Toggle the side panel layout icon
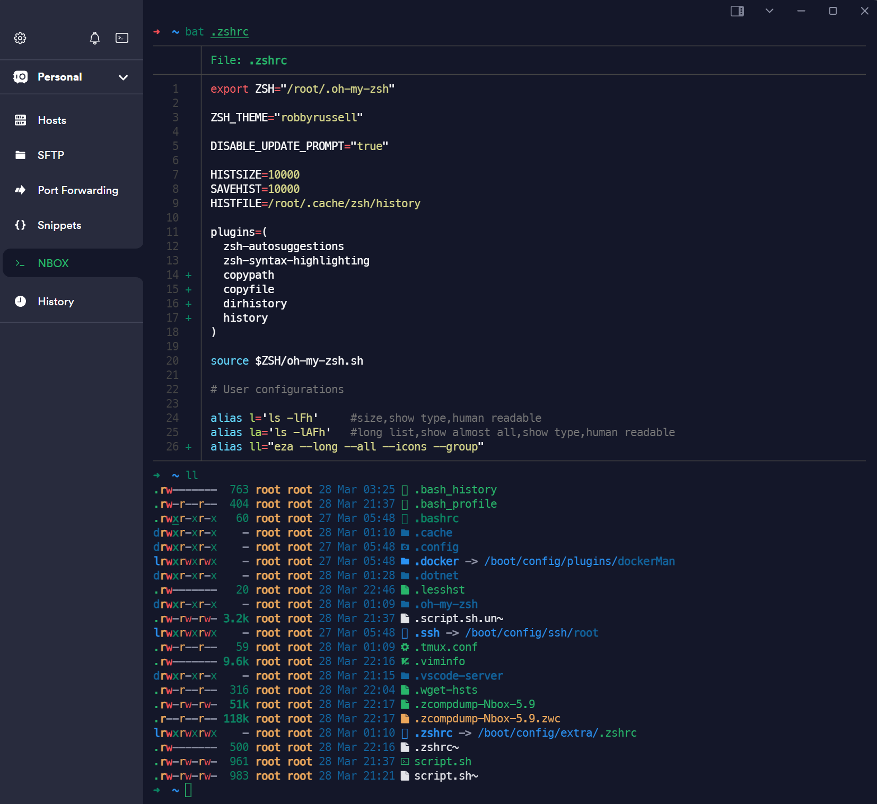 pos(737,11)
